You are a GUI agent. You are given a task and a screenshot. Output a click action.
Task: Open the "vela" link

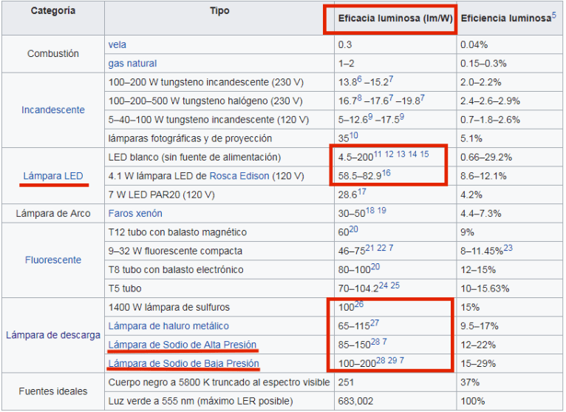click(117, 45)
